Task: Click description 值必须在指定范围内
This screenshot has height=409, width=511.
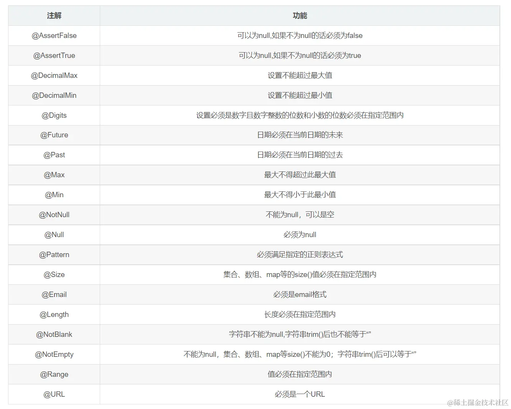Action: (300, 374)
